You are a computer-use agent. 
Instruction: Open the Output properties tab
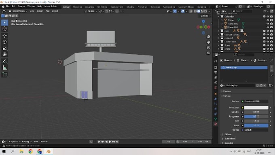point(216,72)
